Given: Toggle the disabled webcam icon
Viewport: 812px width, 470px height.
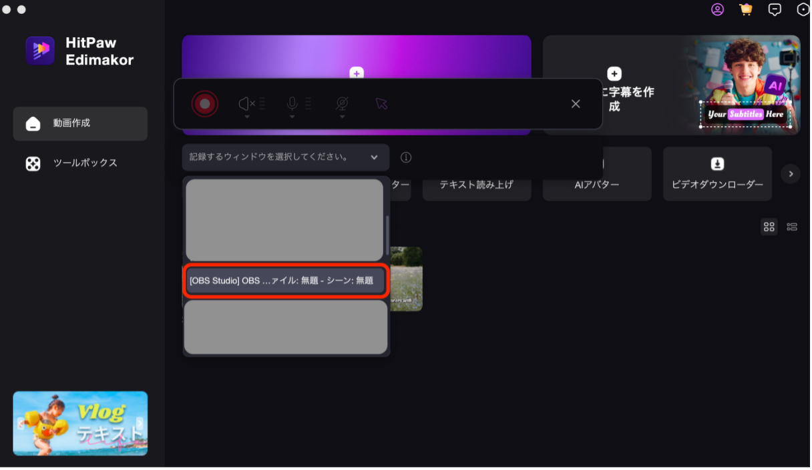Looking at the screenshot, I should tap(342, 103).
